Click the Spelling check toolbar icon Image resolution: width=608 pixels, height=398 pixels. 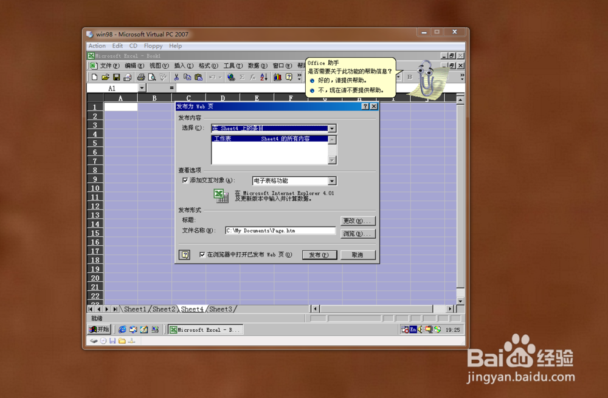(163, 77)
